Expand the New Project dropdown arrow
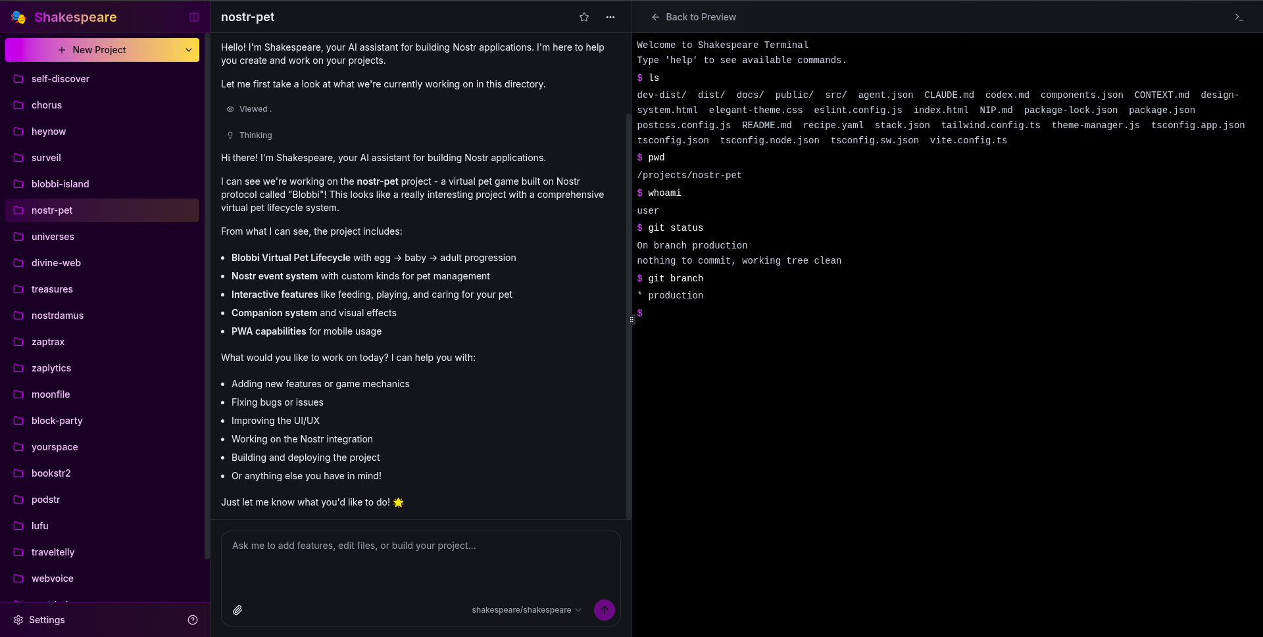The image size is (1263, 637). click(189, 50)
